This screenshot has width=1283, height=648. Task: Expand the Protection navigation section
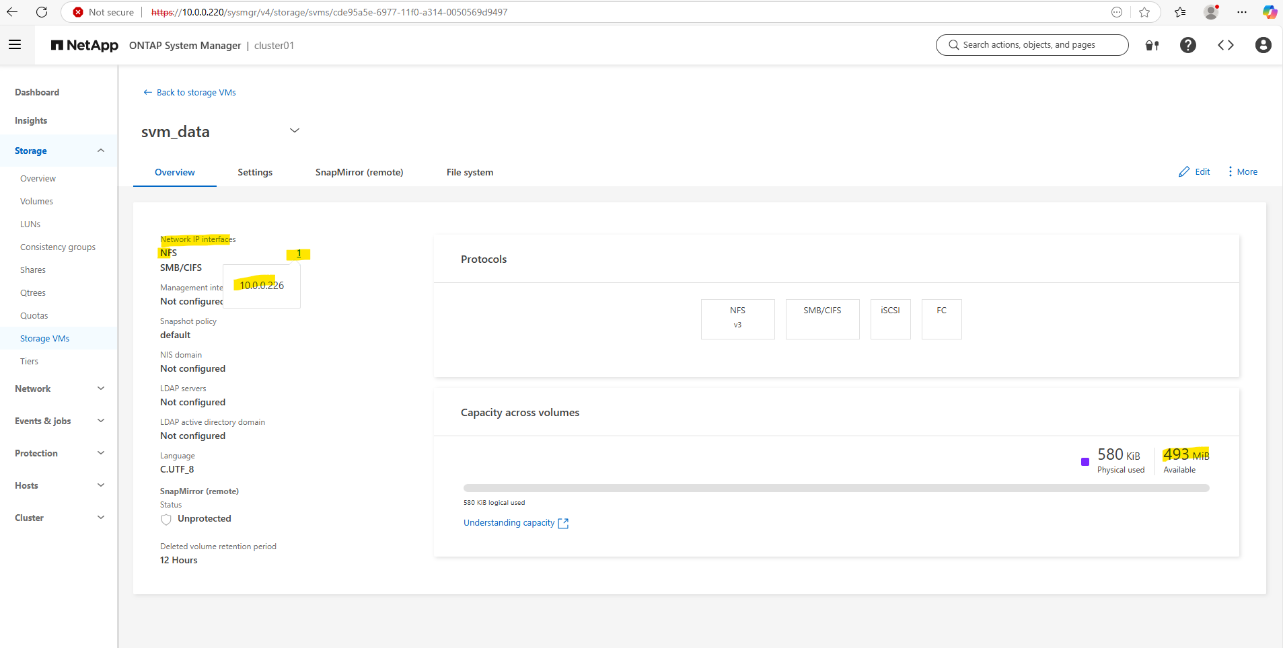[101, 453]
